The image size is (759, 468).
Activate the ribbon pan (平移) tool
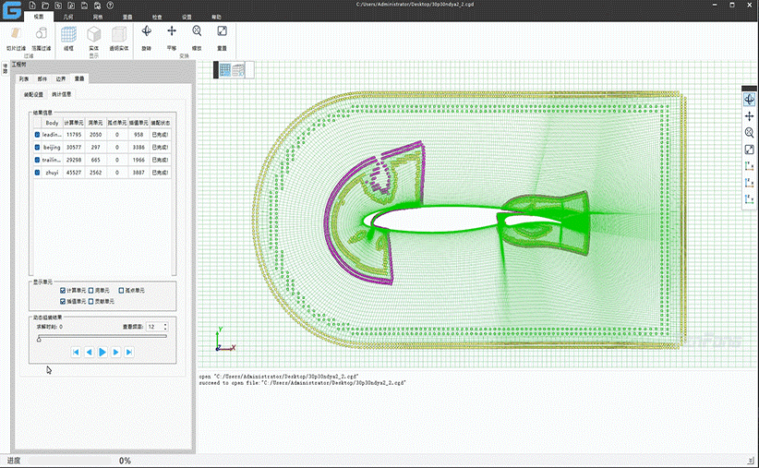172,38
